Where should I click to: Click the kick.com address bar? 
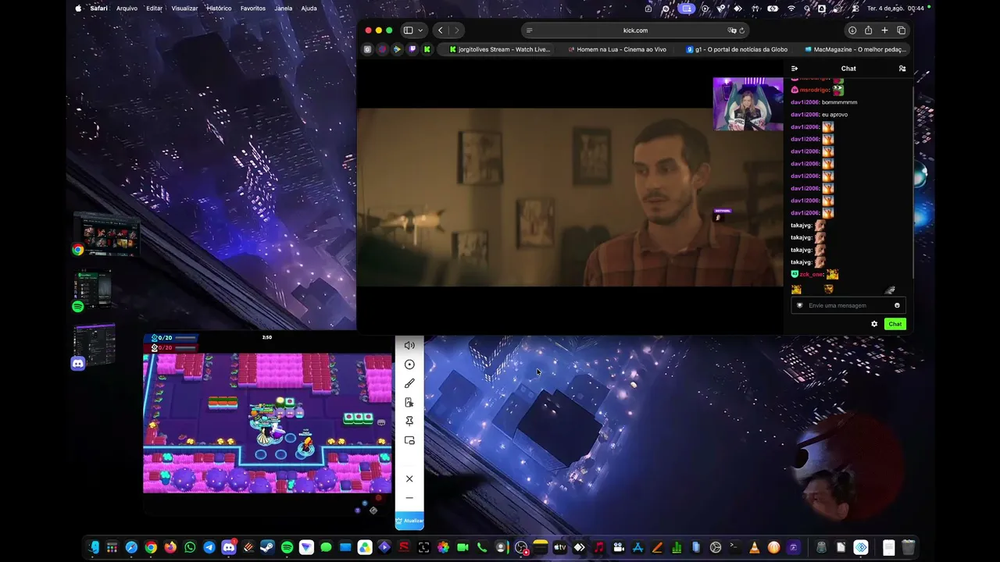pos(635,30)
